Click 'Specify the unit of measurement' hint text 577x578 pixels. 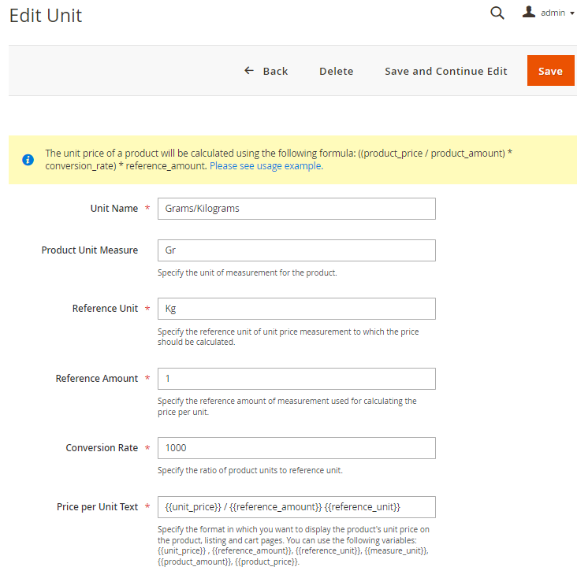pos(248,272)
